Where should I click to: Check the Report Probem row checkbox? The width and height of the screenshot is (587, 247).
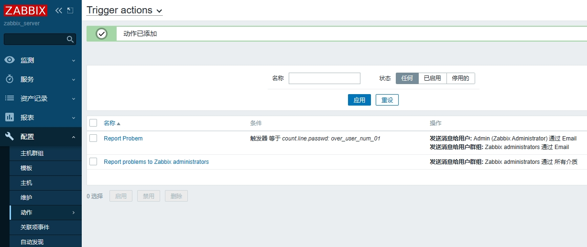93,139
